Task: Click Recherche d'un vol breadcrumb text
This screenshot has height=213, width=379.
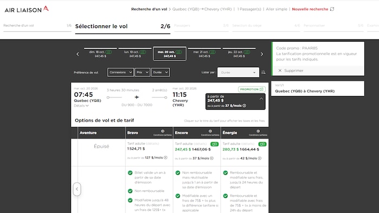Action: click(149, 9)
